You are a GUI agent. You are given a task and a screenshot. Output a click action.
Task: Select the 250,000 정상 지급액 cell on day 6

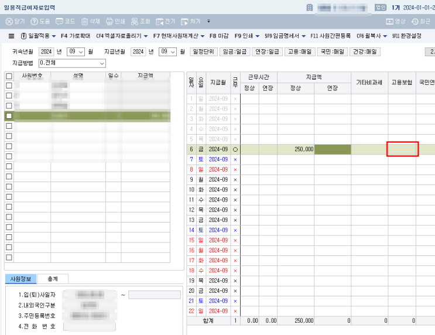[x=296, y=149]
